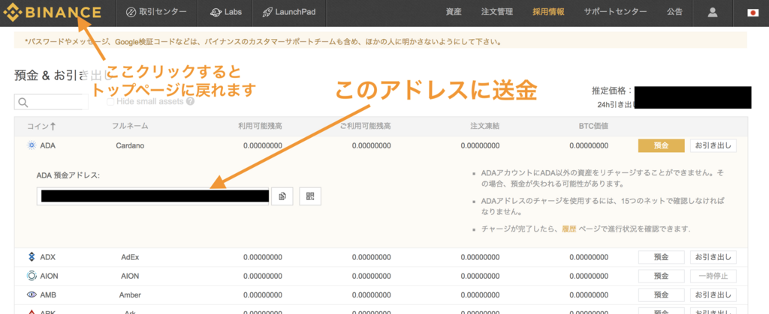Viewport: 769px width, 314px height.
Task: Open the Labs page
Action: pos(225,12)
